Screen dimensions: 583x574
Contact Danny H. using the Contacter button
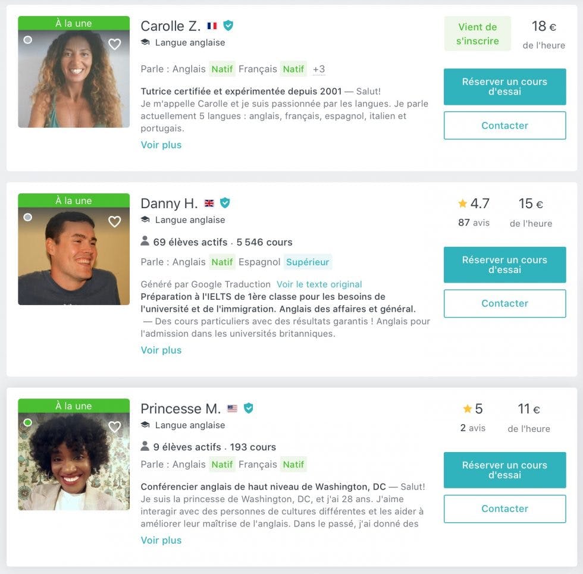[504, 303]
